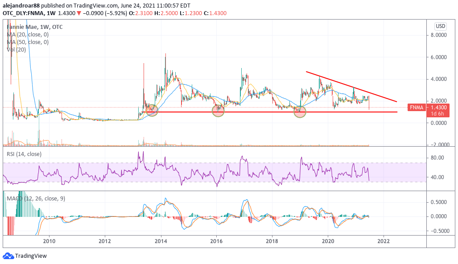Click the 2014 label on time axis
The image size is (458, 264).
(x=161, y=241)
